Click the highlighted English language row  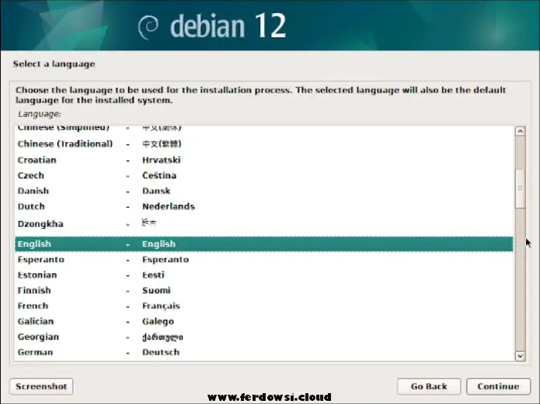point(263,244)
